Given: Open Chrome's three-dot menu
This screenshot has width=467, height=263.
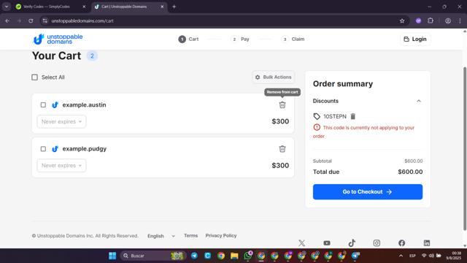Looking at the screenshot, I should tap(460, 21).
